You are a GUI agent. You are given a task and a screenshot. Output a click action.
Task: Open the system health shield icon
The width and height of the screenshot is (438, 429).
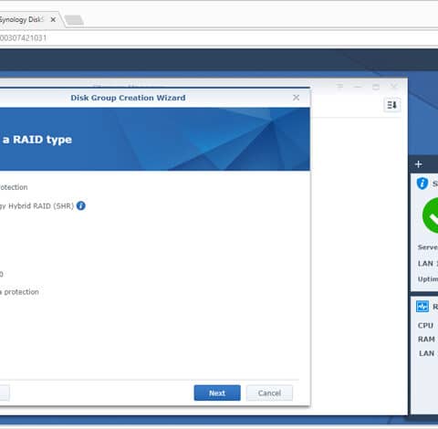point(422,183)
